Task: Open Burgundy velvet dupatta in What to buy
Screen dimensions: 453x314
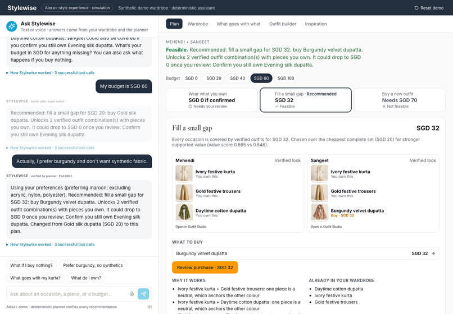Action: point(306,253)
